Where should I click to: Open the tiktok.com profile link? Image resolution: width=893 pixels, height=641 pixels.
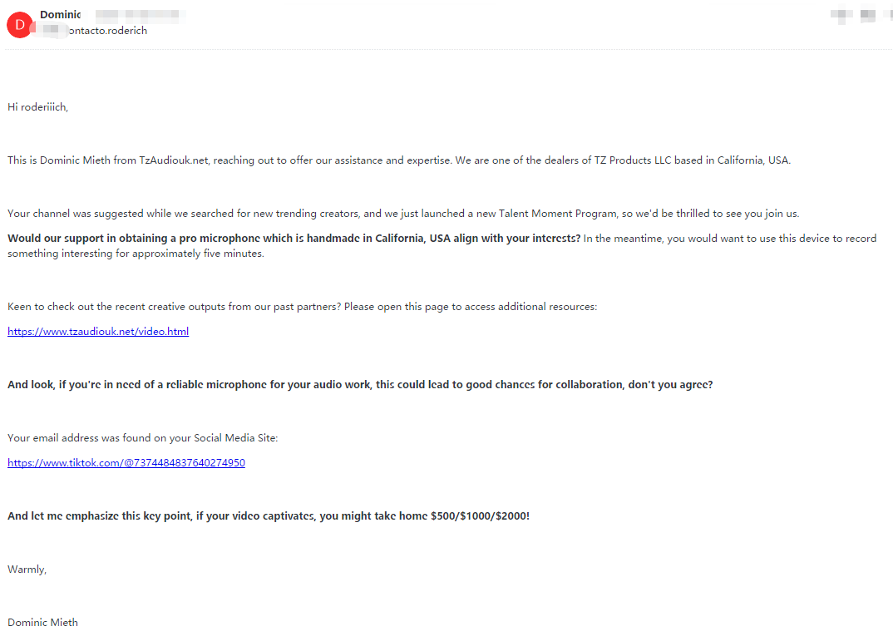point(126,463)
